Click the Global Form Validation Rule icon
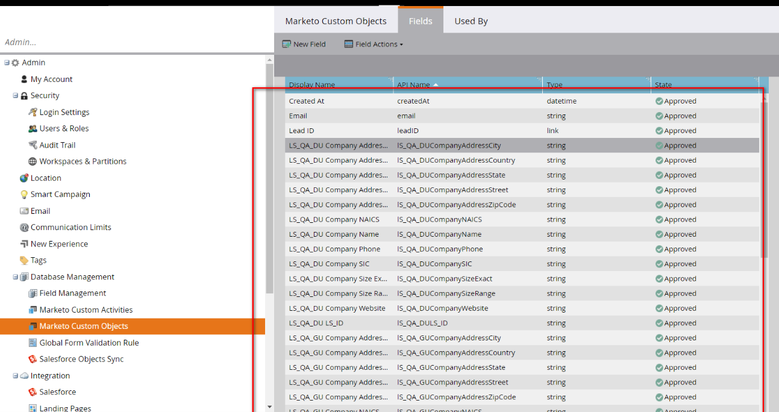 (33, 343)
